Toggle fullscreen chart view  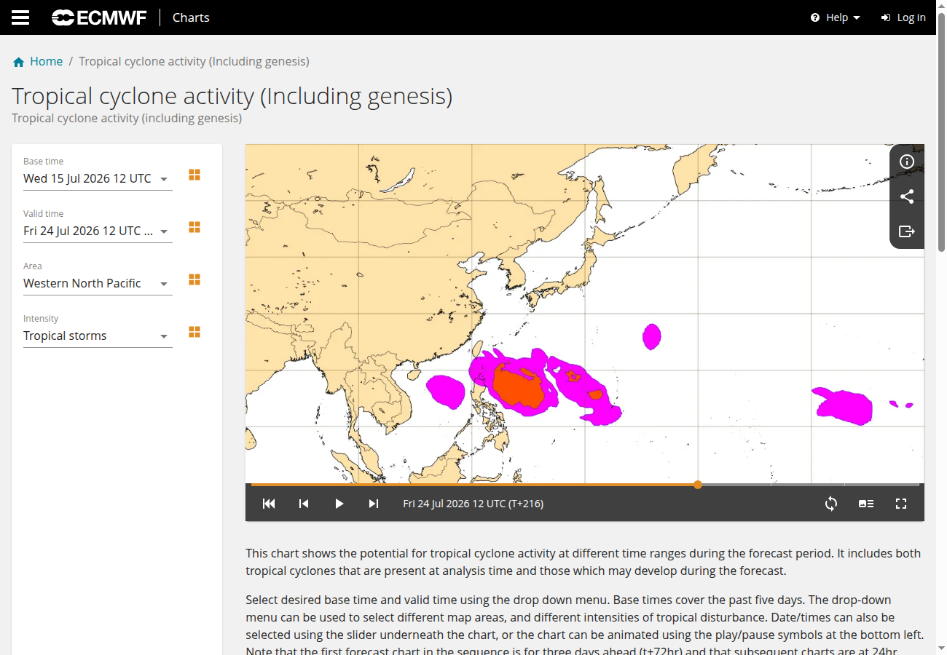[901, 504]
